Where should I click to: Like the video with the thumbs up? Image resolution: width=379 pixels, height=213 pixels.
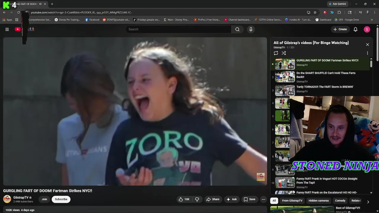click(184, 199)
